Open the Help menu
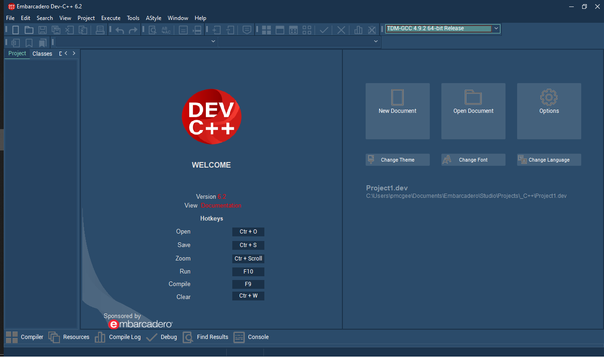The image size is (604, 358). point(201,18)
